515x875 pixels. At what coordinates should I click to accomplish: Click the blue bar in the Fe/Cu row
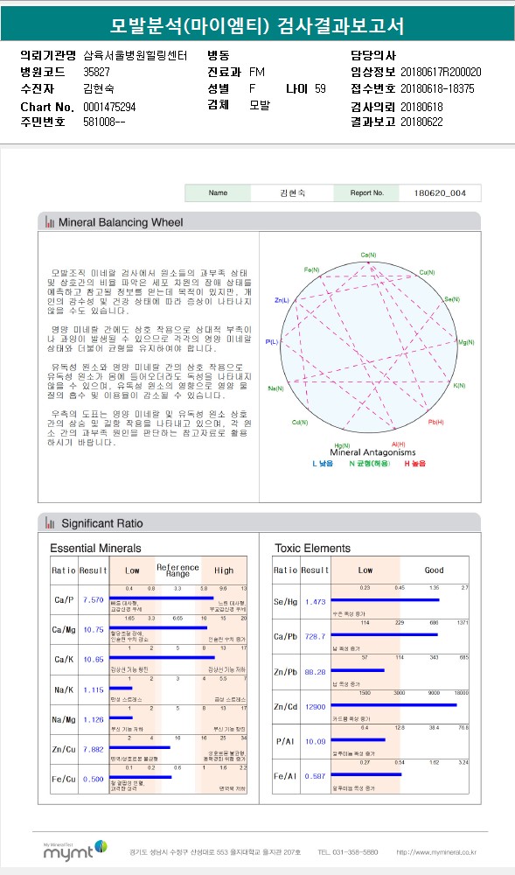141,776
